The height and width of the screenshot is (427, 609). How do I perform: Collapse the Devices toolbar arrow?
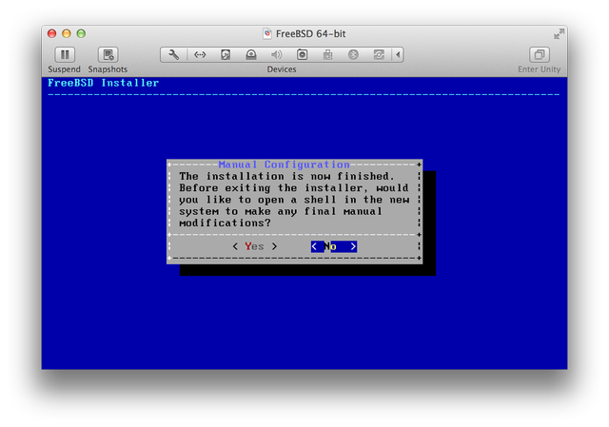[x=398, y=55]
